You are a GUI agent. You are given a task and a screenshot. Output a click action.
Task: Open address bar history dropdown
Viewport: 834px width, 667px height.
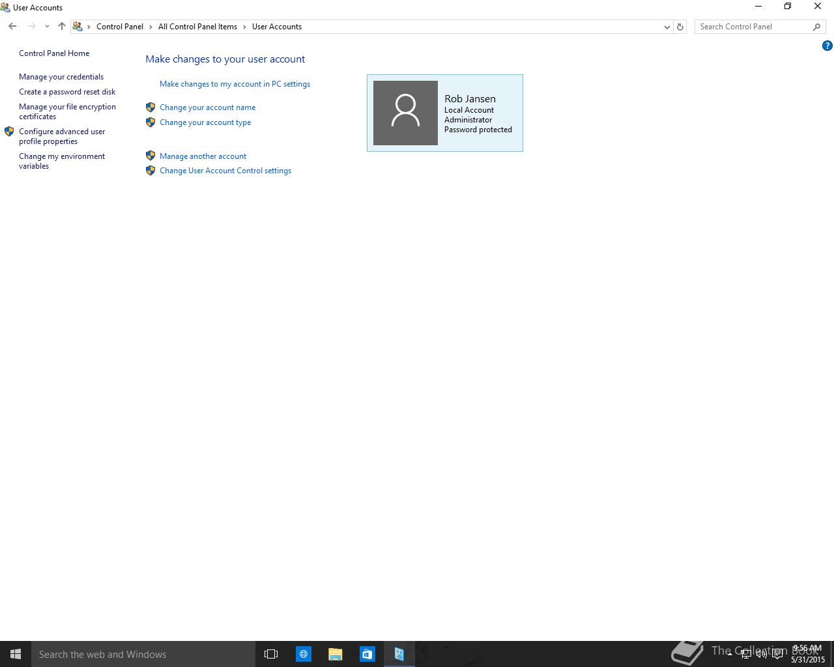pyautogui.click(x=667, y=27)
